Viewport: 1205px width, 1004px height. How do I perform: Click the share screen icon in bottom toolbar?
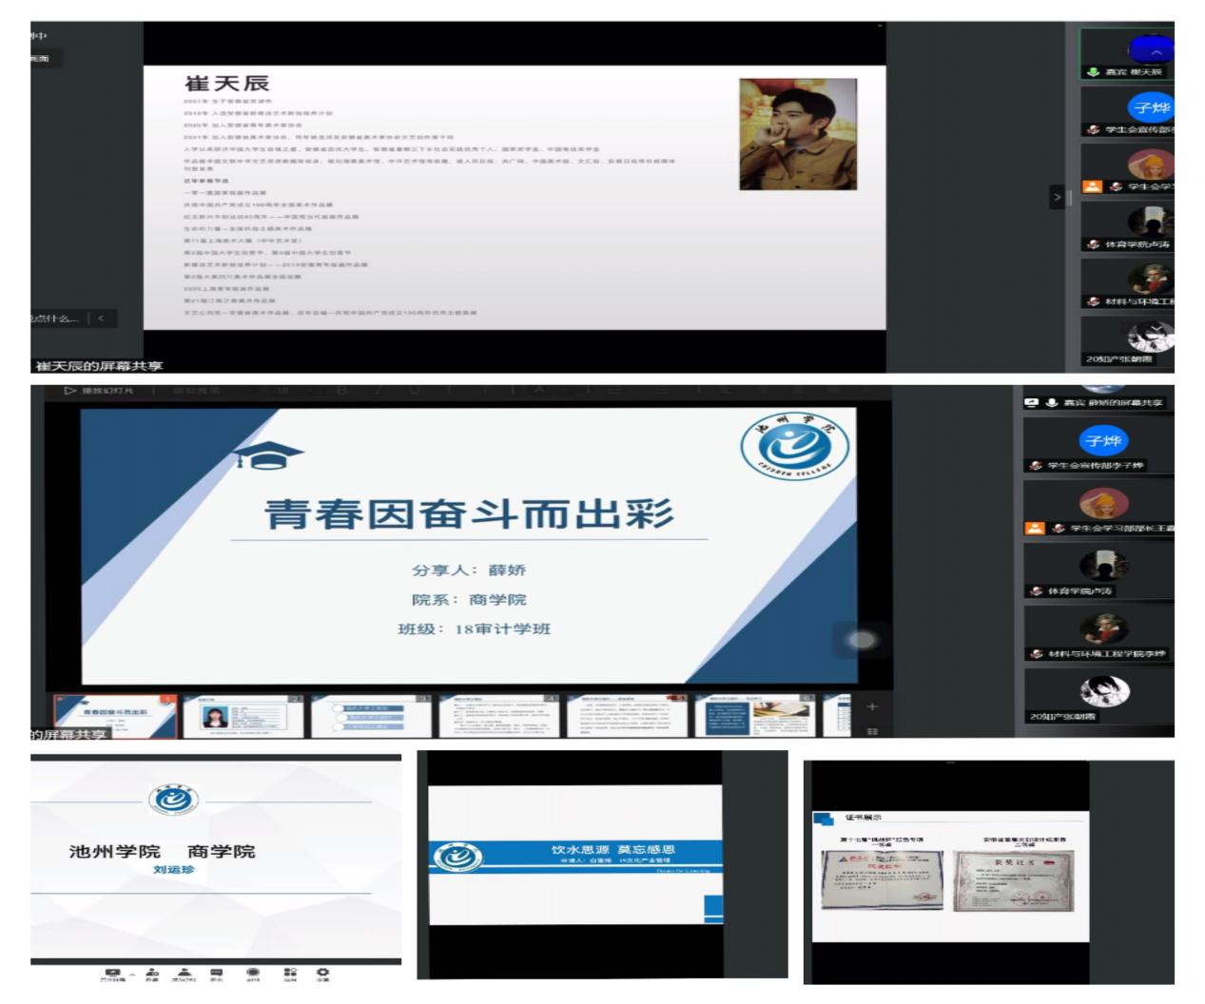pos(113,974)
